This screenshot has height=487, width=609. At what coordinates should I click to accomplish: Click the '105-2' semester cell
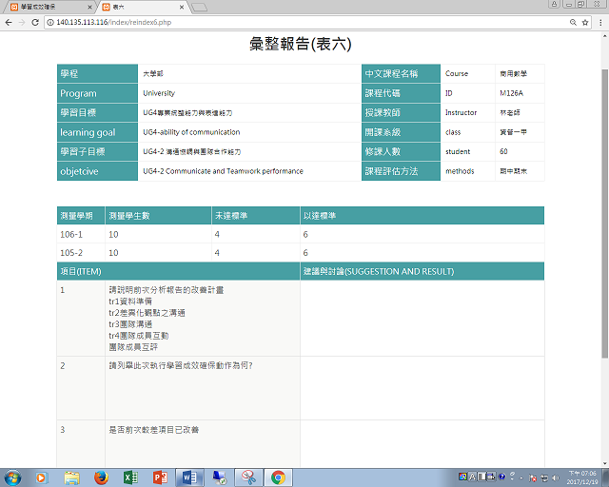click(x=81, y=253)
